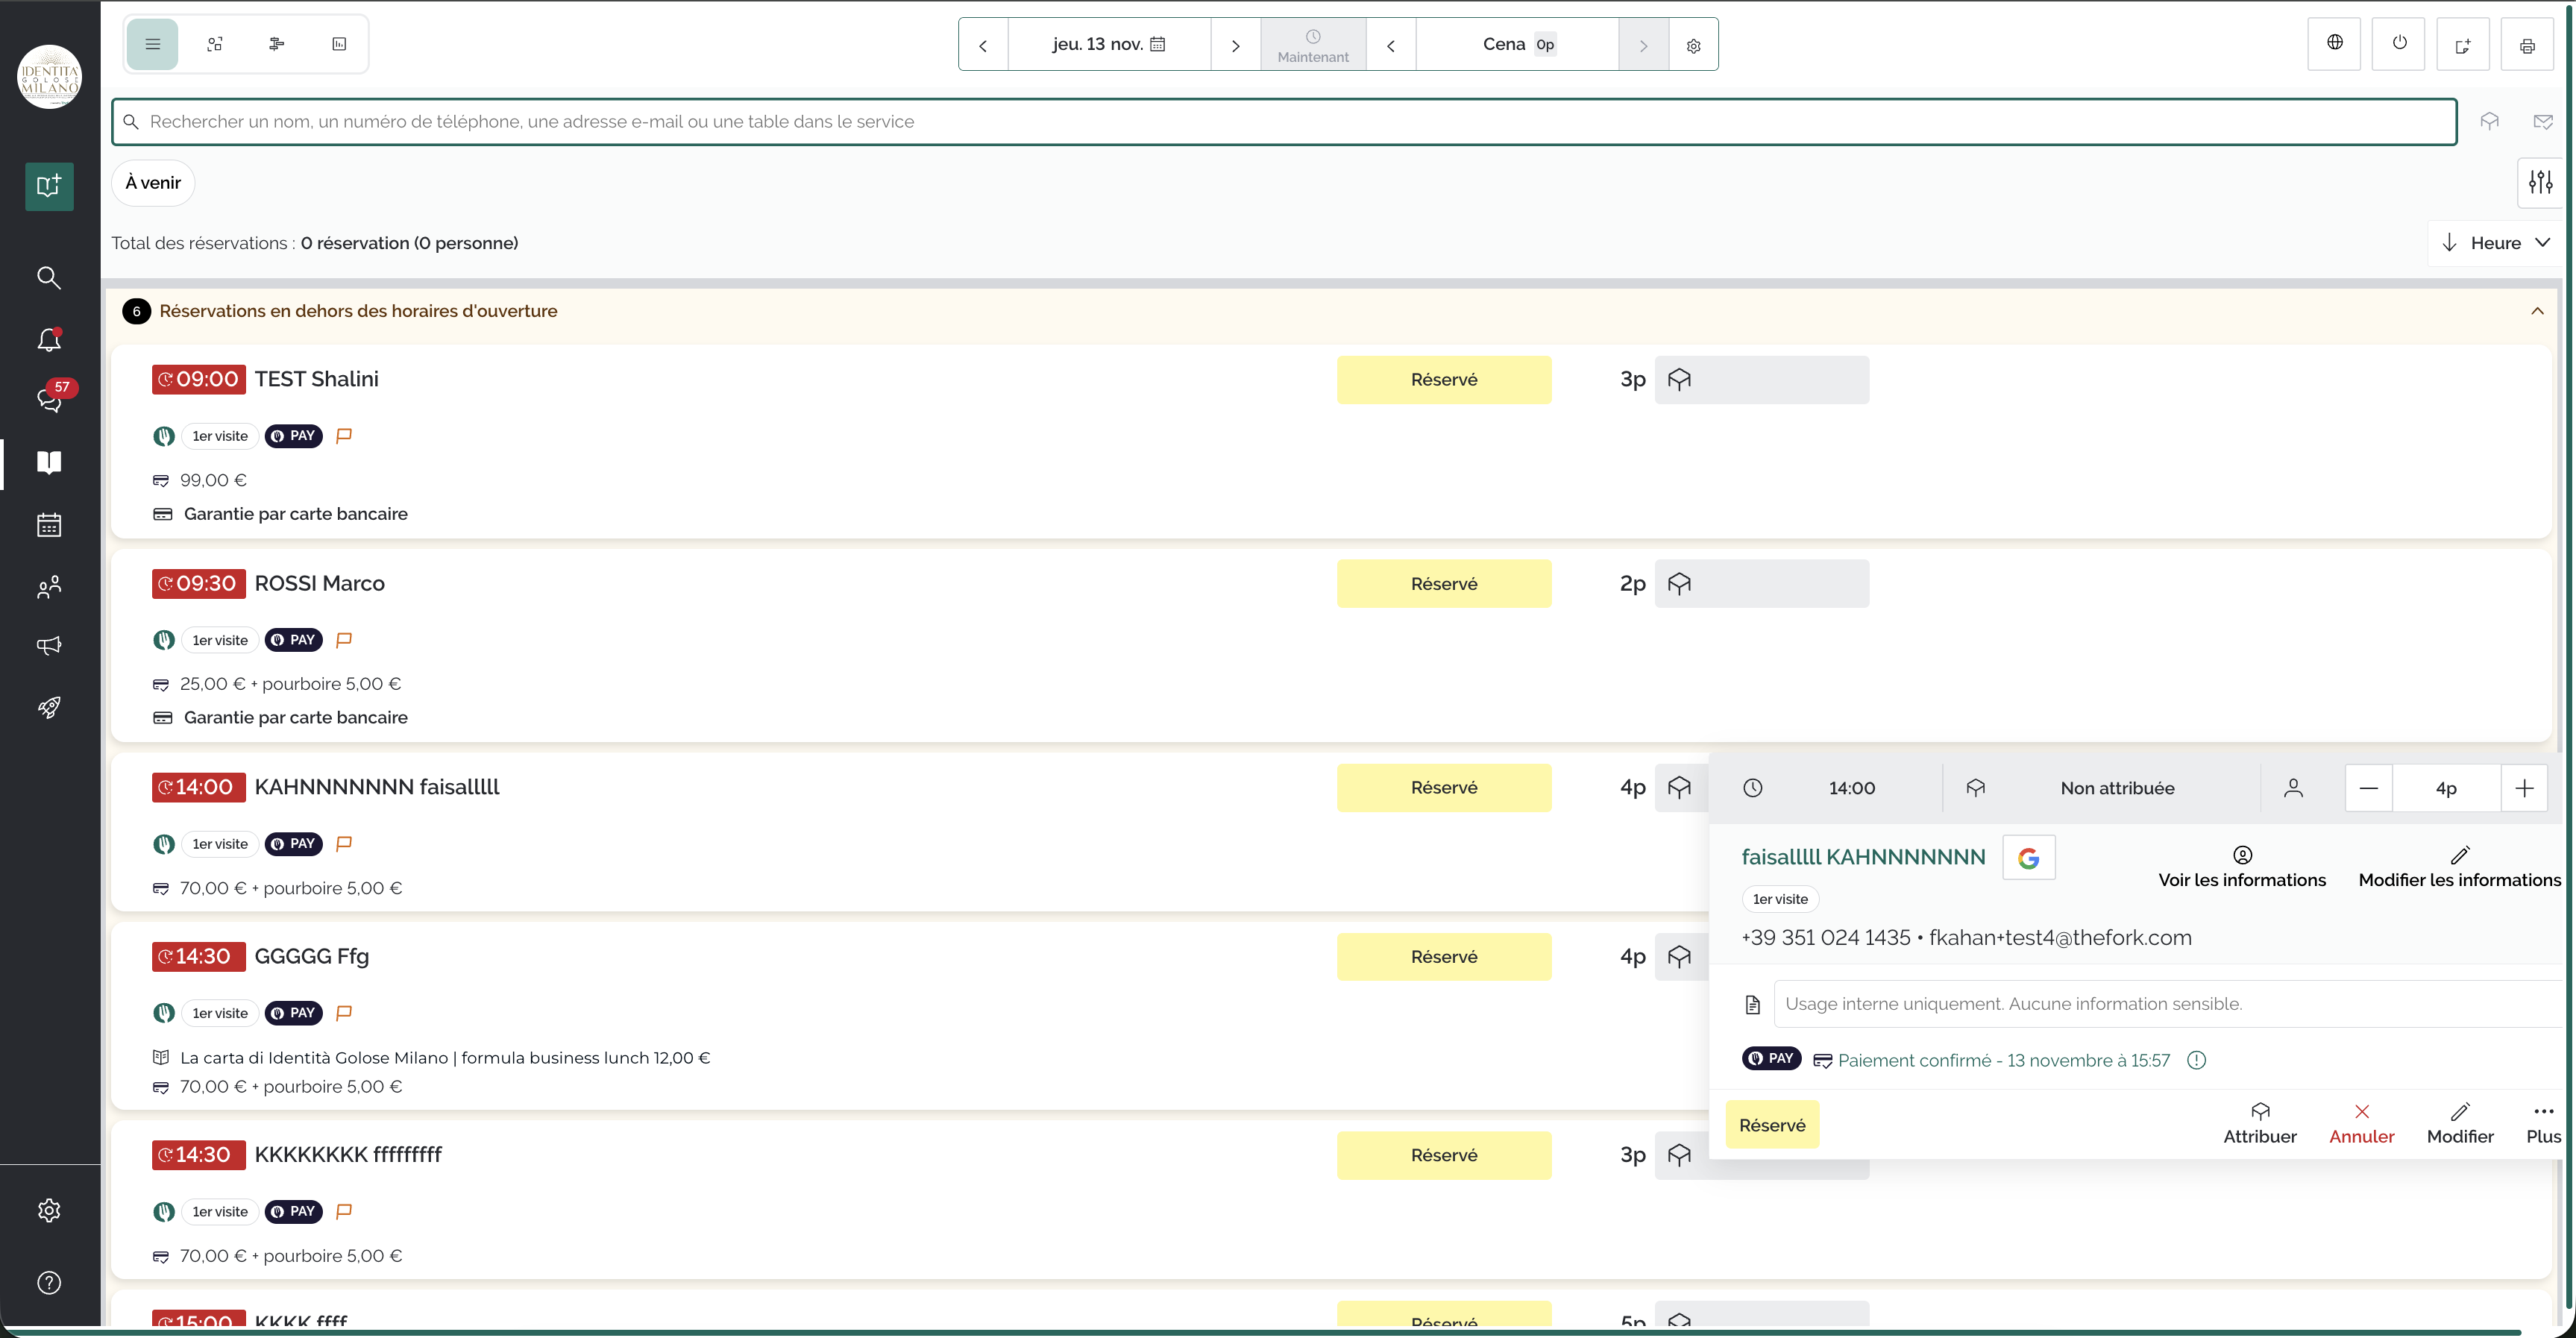
Task: Open the reservation filters sliders control
Action: (2541, 182)
